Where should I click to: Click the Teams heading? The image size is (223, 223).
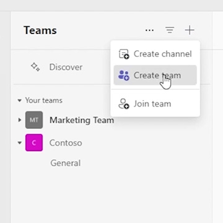[40, 30]
